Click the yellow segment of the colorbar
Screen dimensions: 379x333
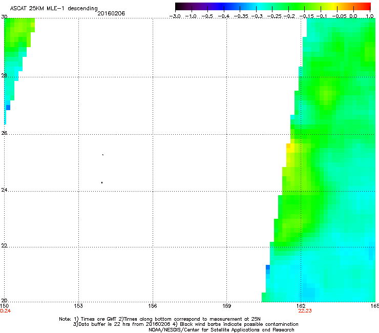click(333, 6)
